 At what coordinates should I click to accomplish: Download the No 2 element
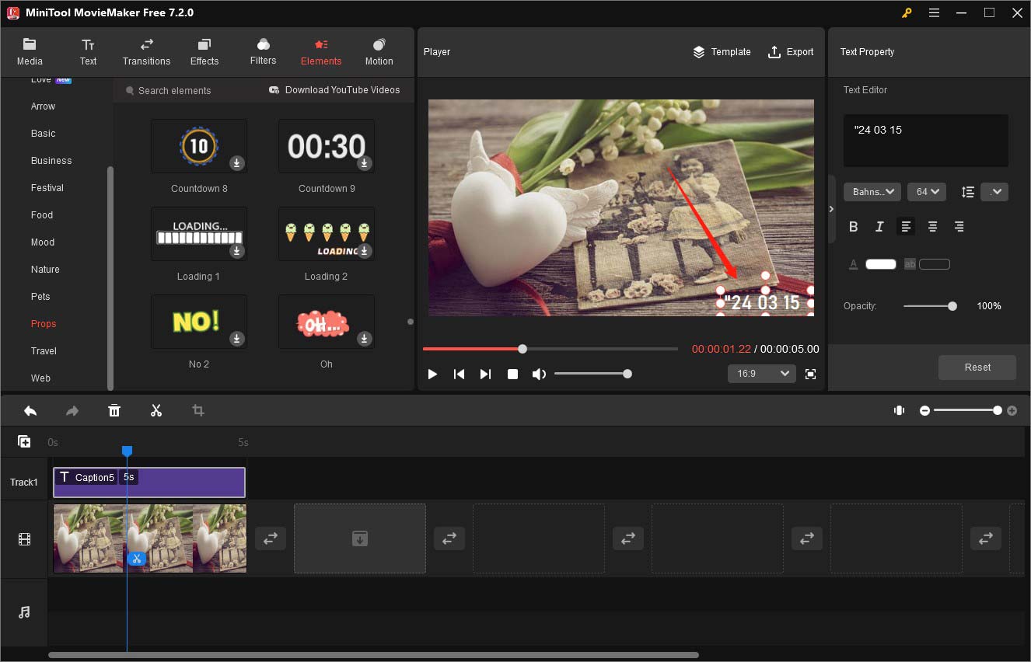pos(237,339)
